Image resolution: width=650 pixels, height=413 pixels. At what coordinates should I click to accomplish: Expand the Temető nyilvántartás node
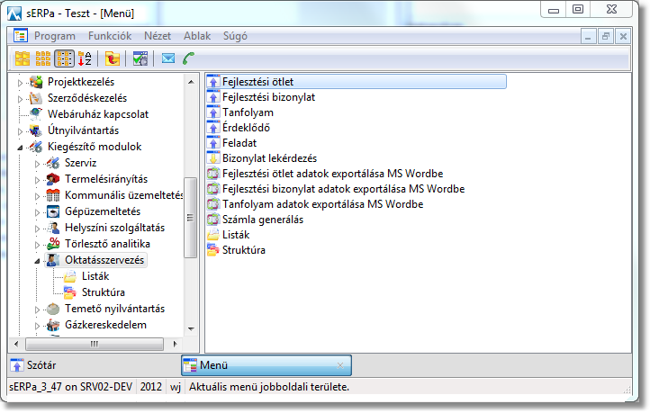coord(37,310)
